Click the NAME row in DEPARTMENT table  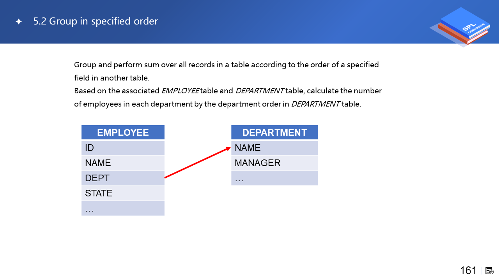tap(274, 148)
